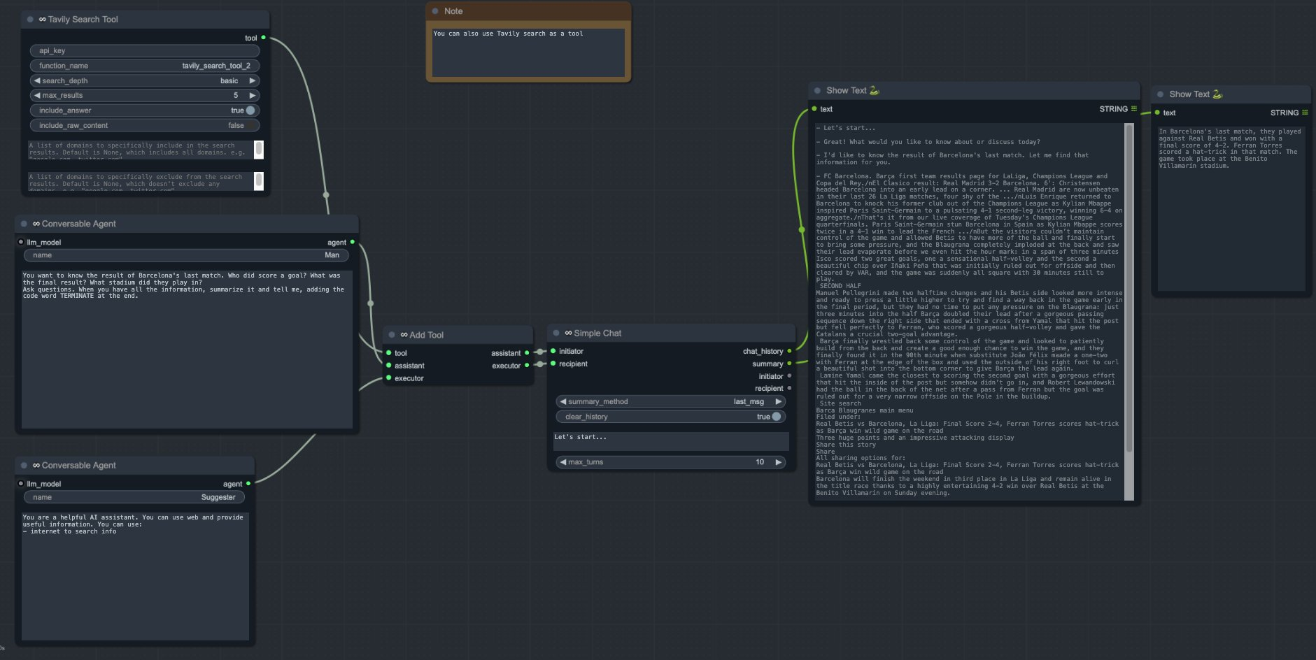
Task: Click the right arrow on summary_method selector
Action: pos(778,402)
